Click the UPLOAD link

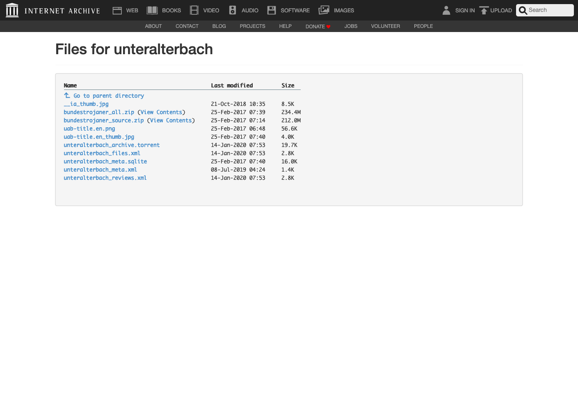tap(501, 11)
